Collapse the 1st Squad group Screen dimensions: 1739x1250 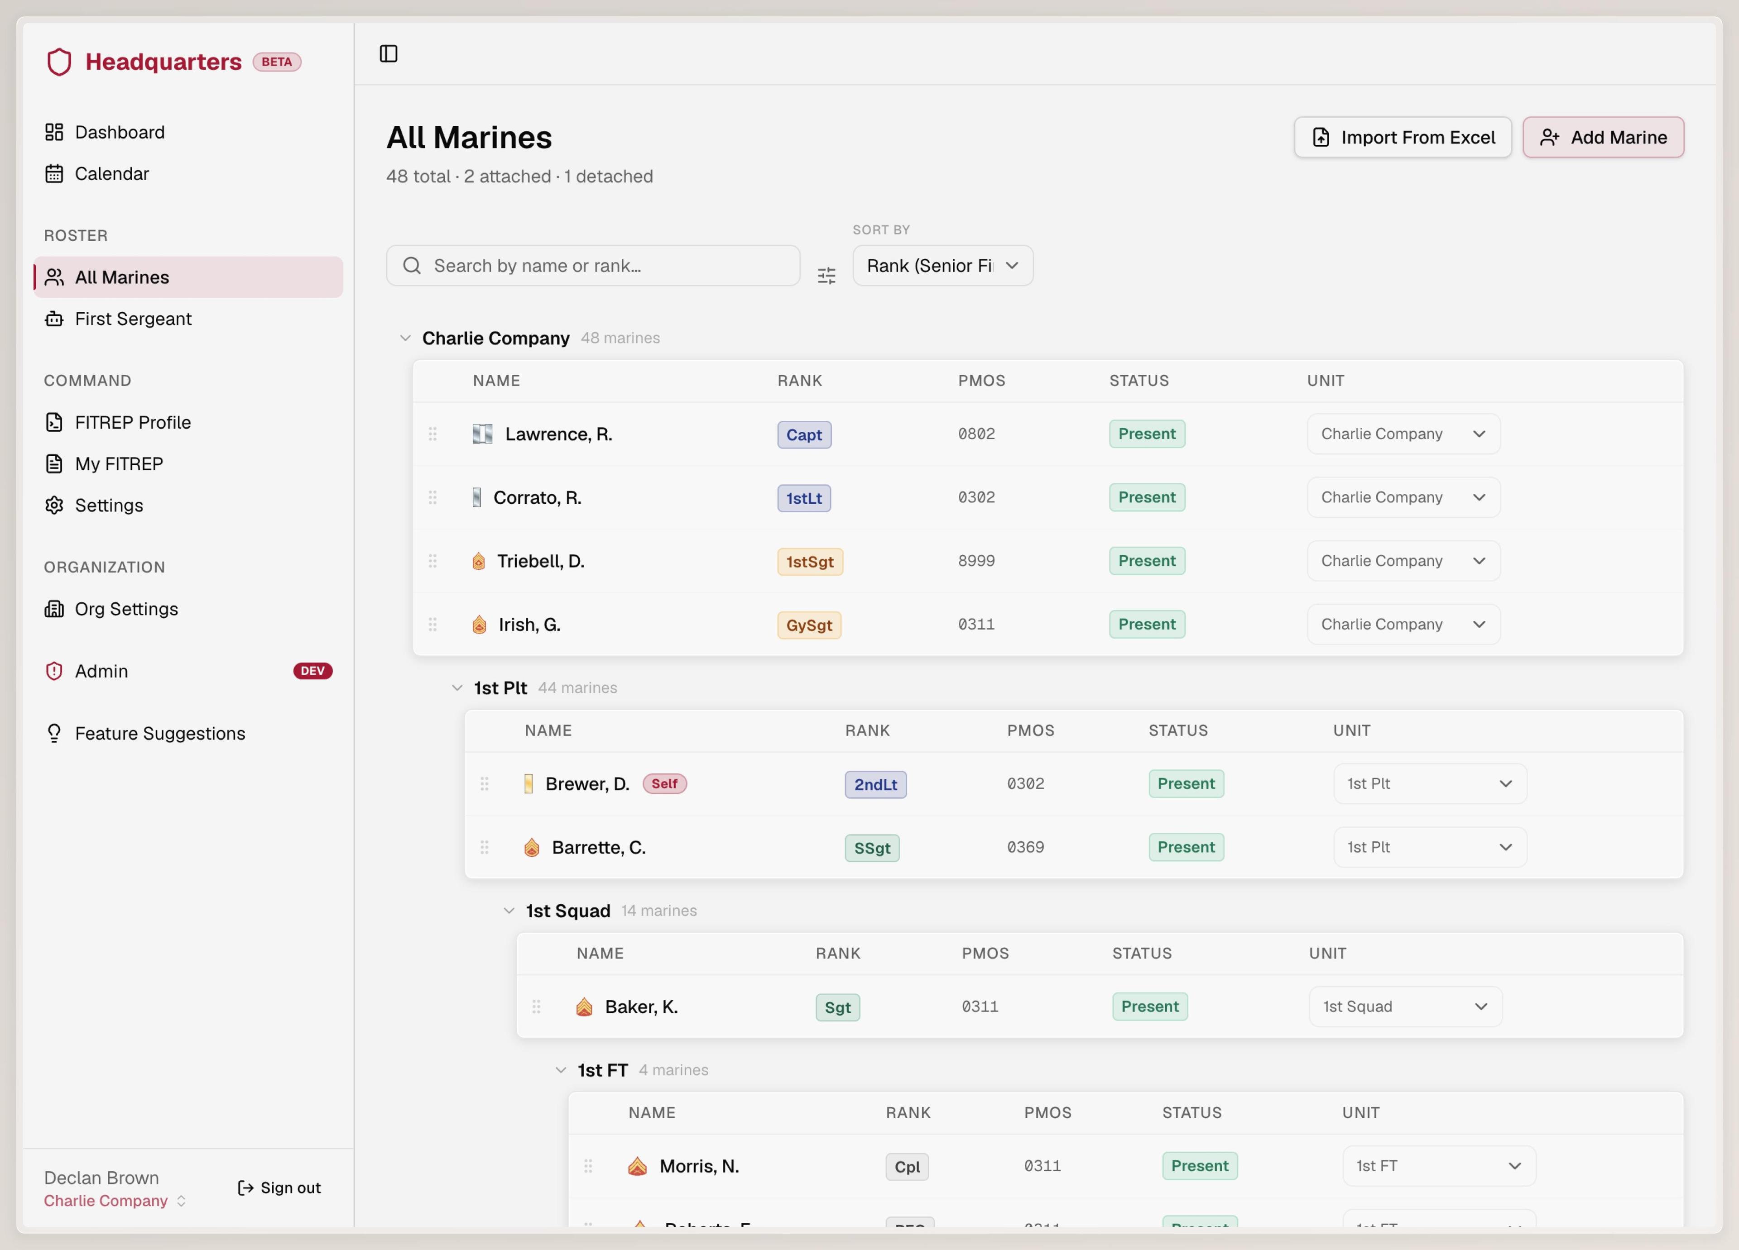509,911
